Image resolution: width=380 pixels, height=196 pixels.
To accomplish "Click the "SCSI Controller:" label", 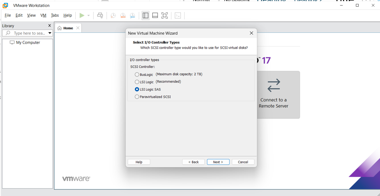I will [143, 67].
